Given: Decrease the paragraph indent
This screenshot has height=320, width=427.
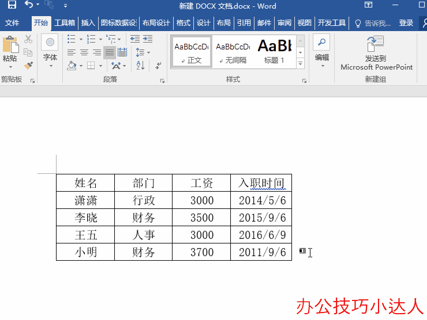Looking at the screenshot, I should [x=135, y=39].
